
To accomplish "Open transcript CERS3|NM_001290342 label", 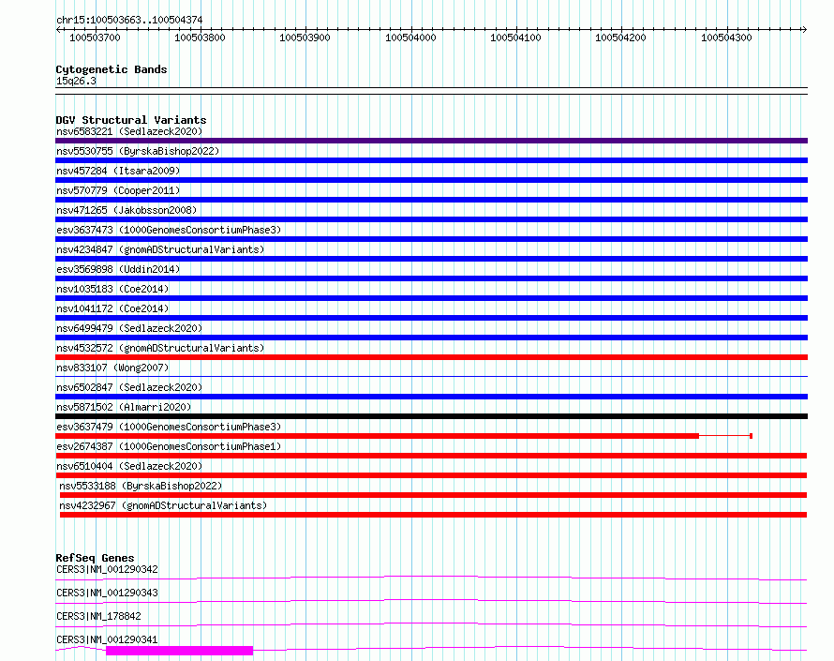I will 107,569.
